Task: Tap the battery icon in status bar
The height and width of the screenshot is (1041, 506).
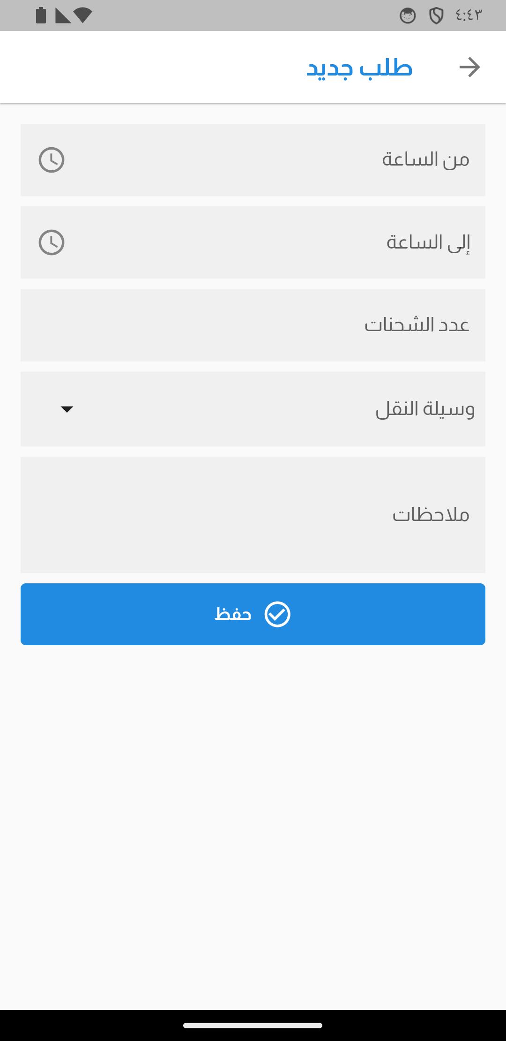Action: (x=41, y=15)
